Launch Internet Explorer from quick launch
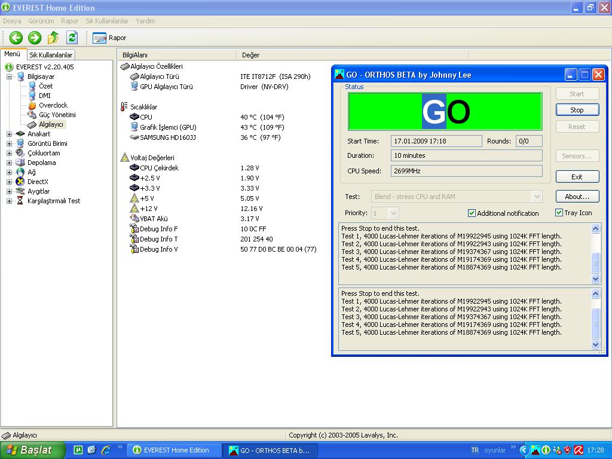Screen dimensions: 612x459 point(106,450)
